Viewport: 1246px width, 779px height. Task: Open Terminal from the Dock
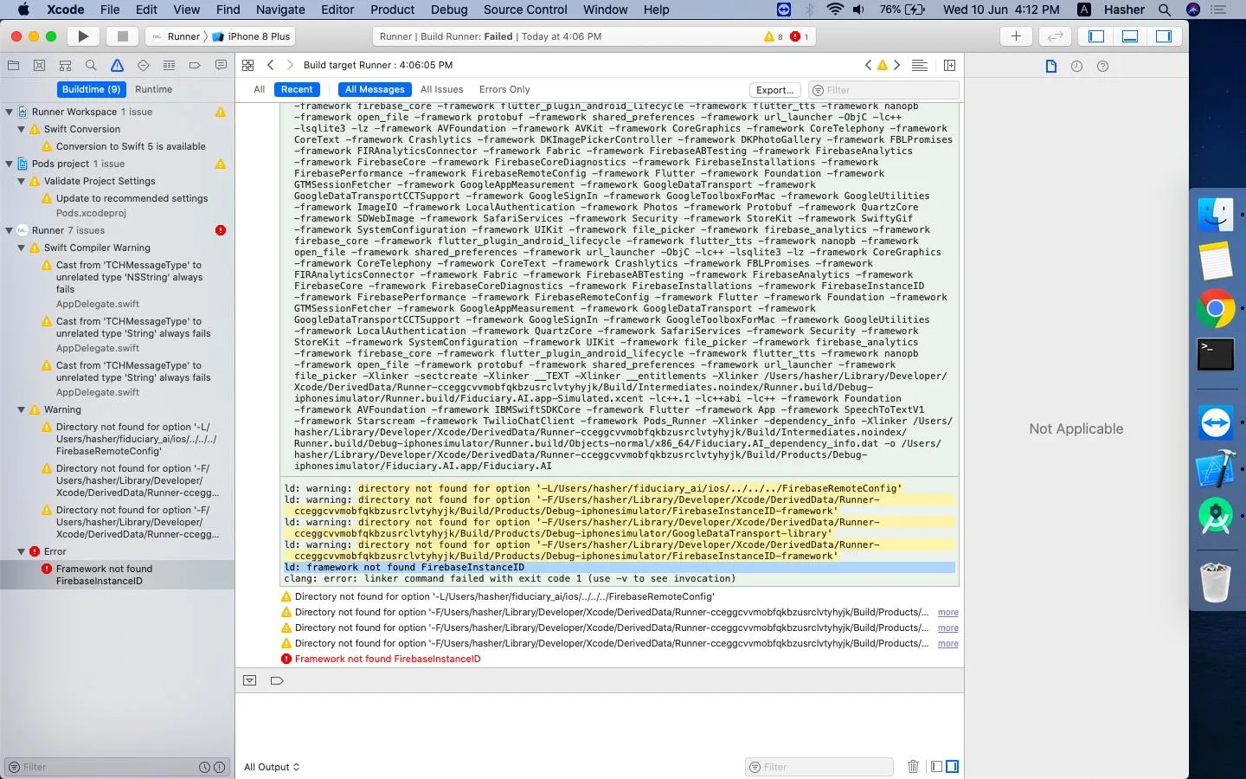(x=1216, y=354)
